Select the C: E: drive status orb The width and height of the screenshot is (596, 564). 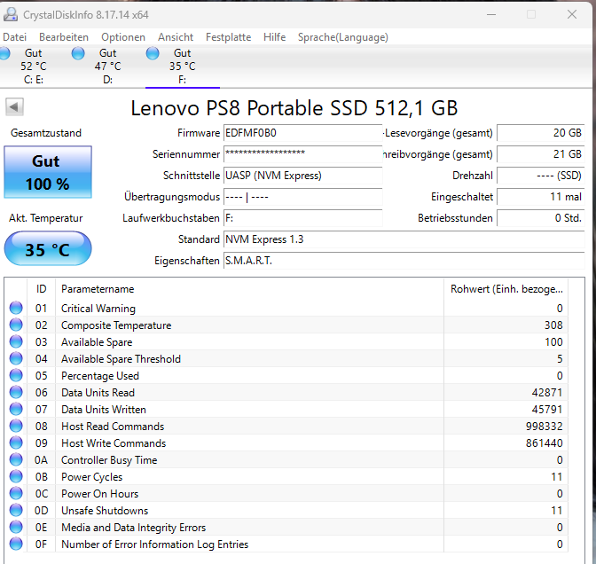tap(4, 53)
